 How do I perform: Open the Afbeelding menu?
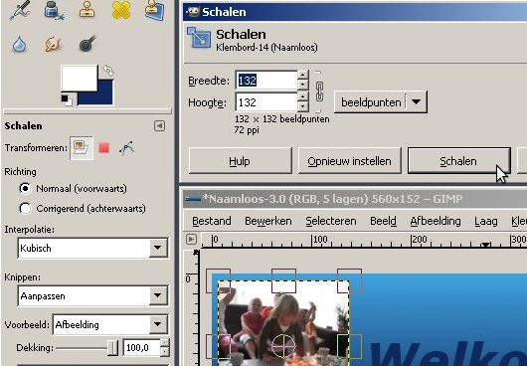[x=436, y=221]
